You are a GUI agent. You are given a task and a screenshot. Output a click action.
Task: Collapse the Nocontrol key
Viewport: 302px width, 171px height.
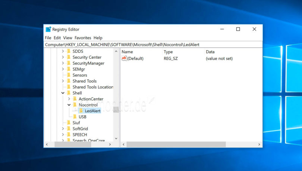[x=69, y=105]
